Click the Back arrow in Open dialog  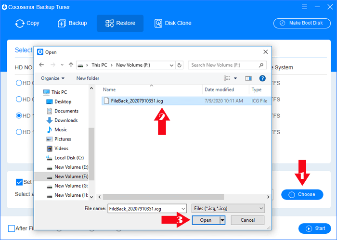[41, 65]
